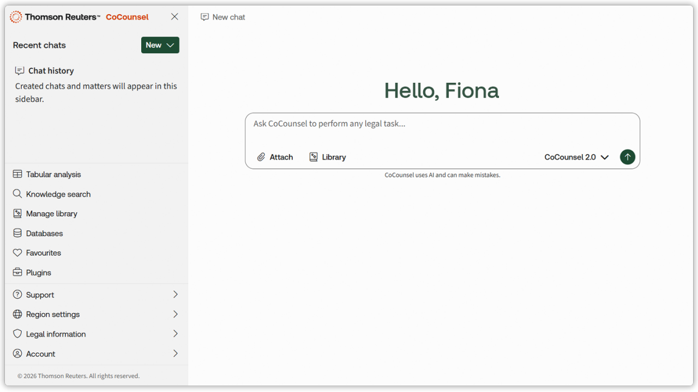This screenshot has height=392, width=698.
Task: Click the CoCounsel brand name
Action: coord(127,17)
